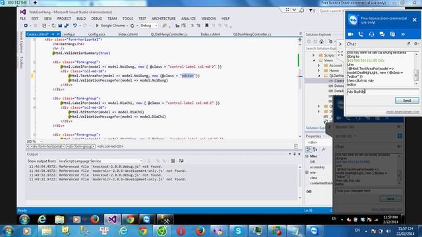Open the Chat panel gear settings
The height and width of the screenshot is (237, 422).
click(416, 43)
